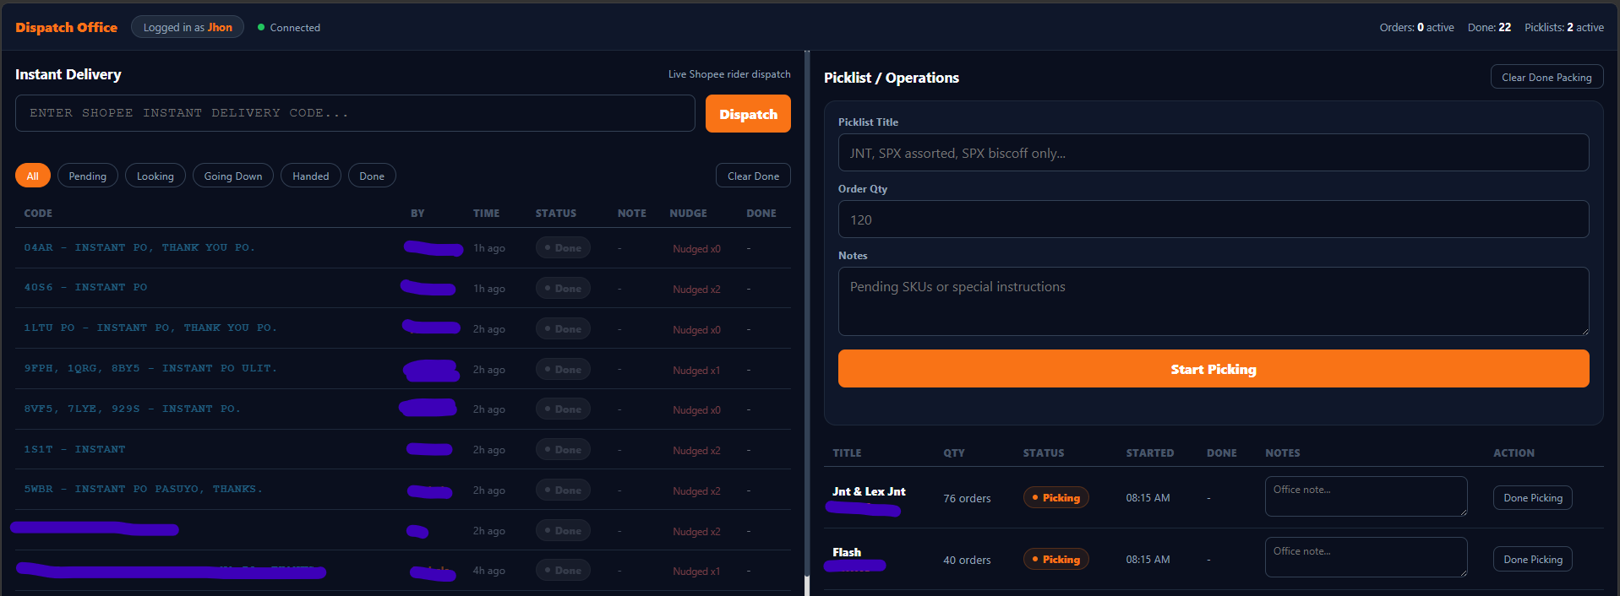Click office note field for Flash

pos(1366,557)
